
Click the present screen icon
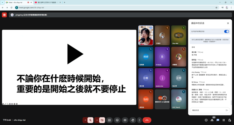109,120
